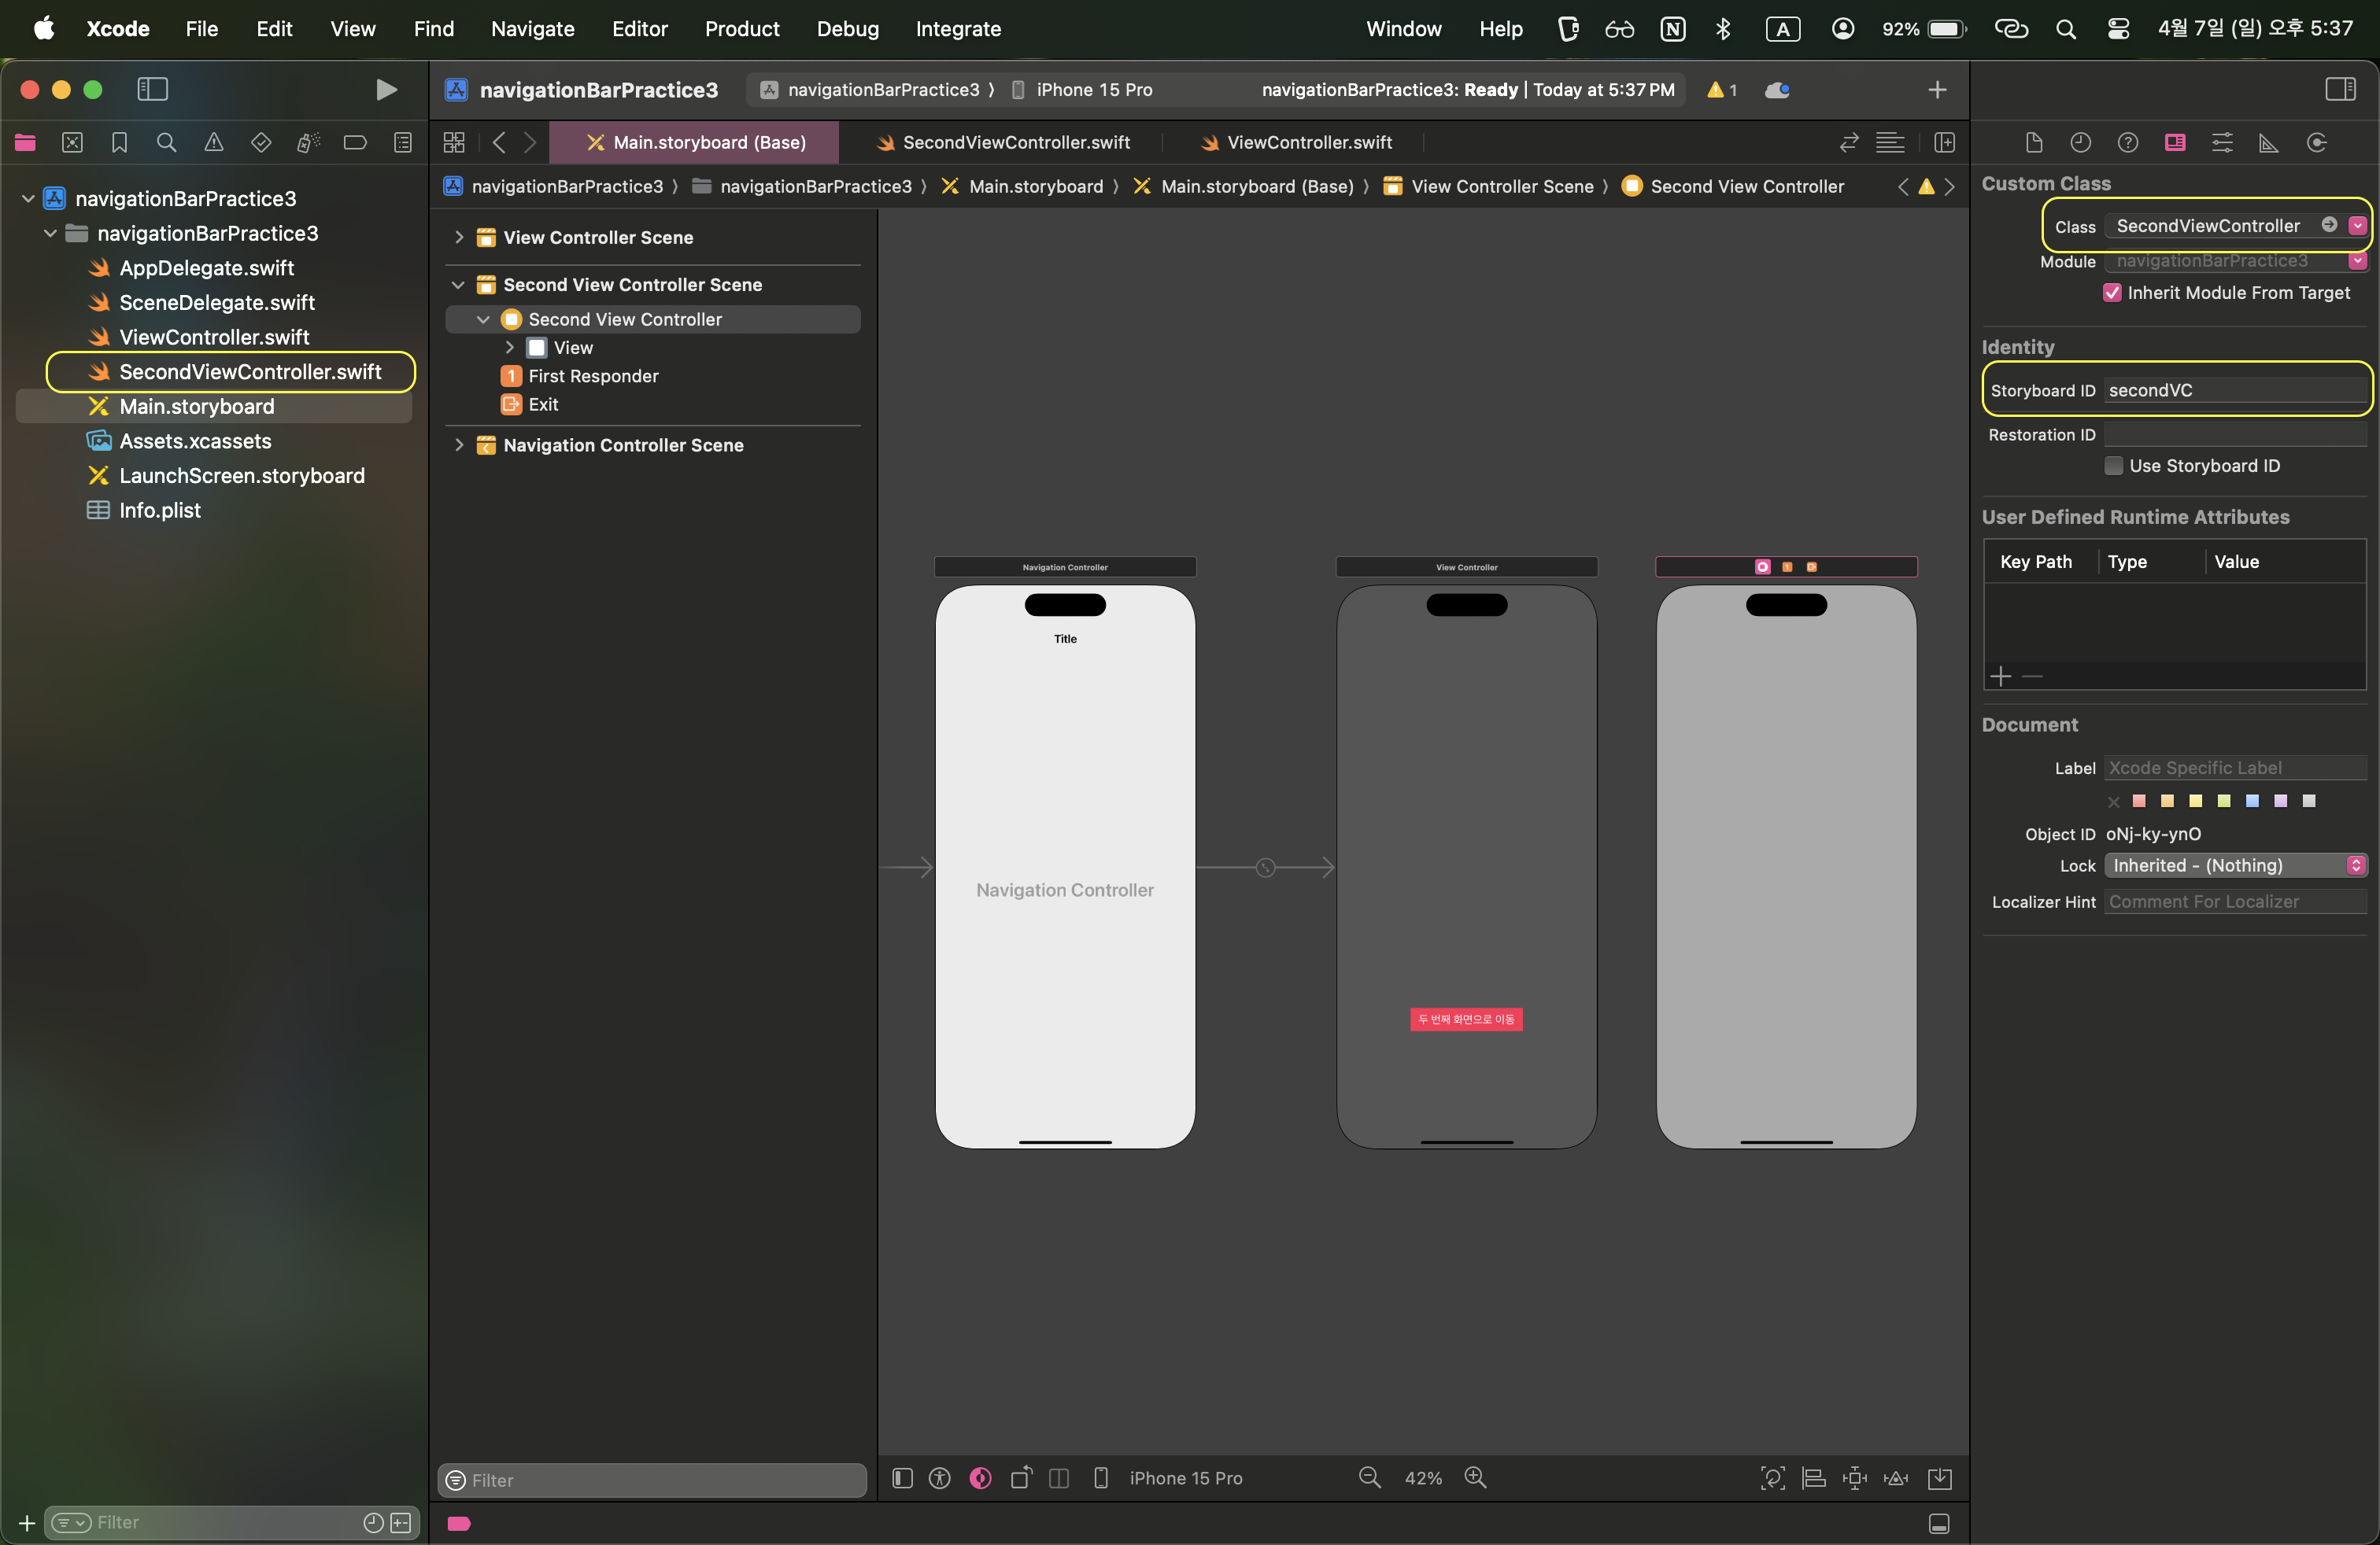Screen dimensions: 2380x1545
Task: Click the Run play button
Action: coord(386,90)
